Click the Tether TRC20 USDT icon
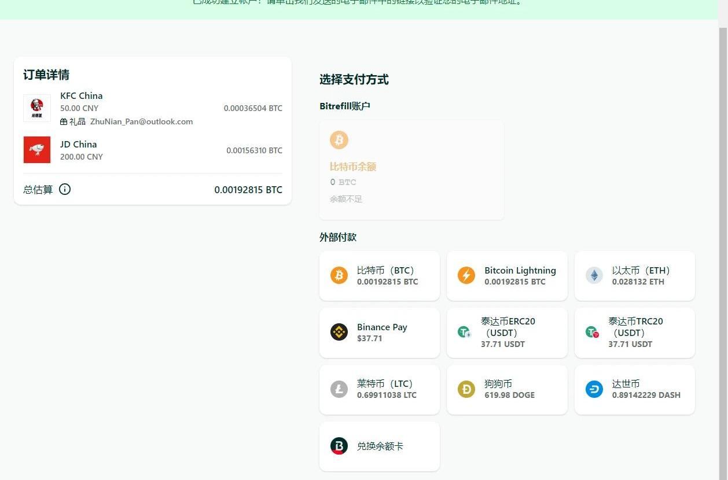This screenshot has height=480, width=728. [592, 332]
